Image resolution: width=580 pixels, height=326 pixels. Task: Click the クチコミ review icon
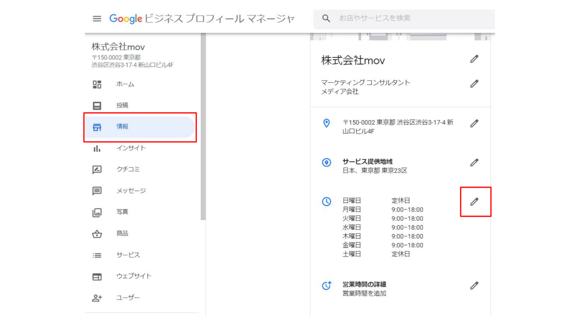(97, 170)
